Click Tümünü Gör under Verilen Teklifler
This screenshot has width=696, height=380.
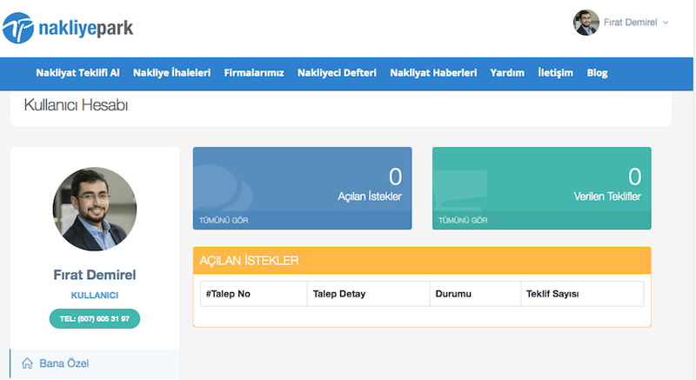pos(462,220)
